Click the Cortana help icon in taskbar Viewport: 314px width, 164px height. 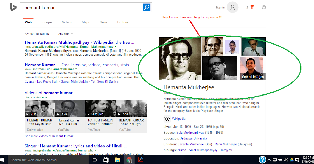[262, 160]
